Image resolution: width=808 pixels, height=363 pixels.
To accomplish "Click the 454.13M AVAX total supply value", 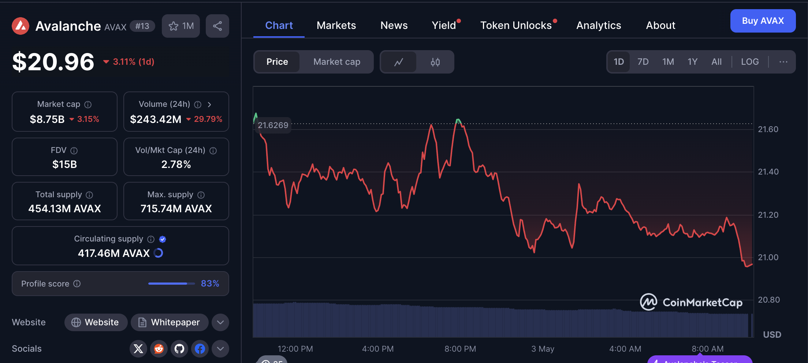I will click(64, 209).
